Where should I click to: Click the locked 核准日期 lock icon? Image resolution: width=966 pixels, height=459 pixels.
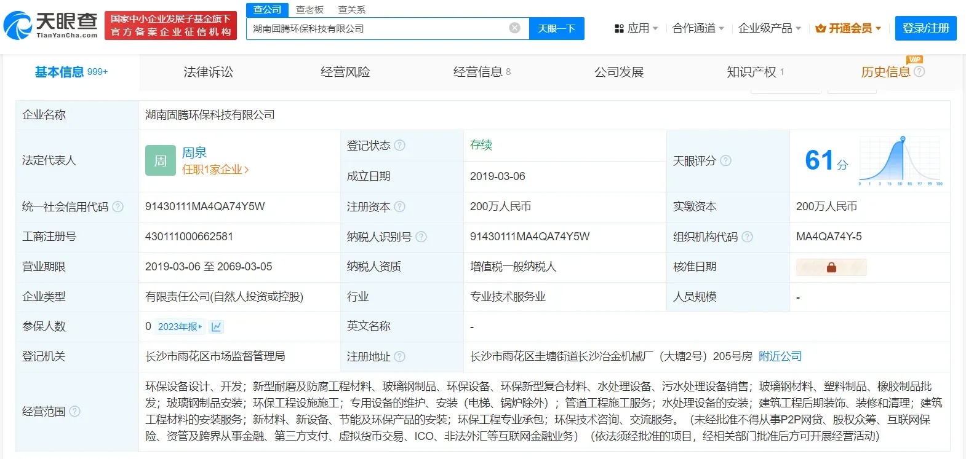click(831, 267)
